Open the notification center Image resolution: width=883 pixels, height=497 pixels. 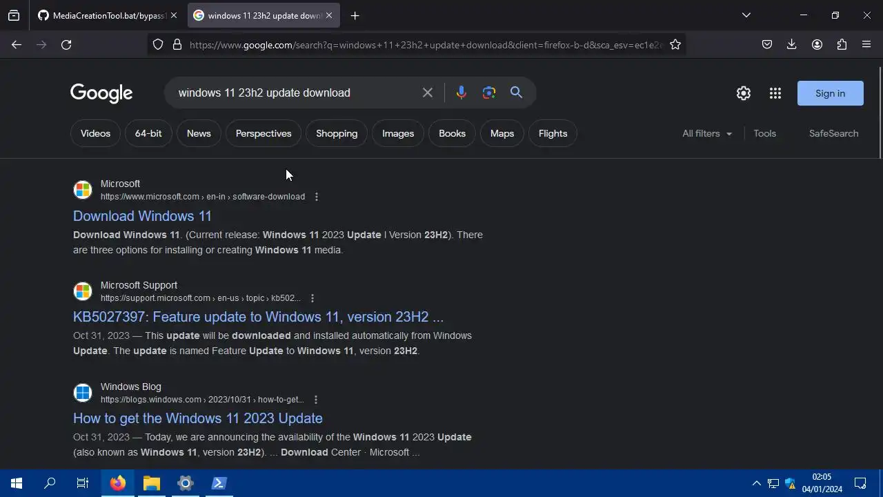pos(860,483)
